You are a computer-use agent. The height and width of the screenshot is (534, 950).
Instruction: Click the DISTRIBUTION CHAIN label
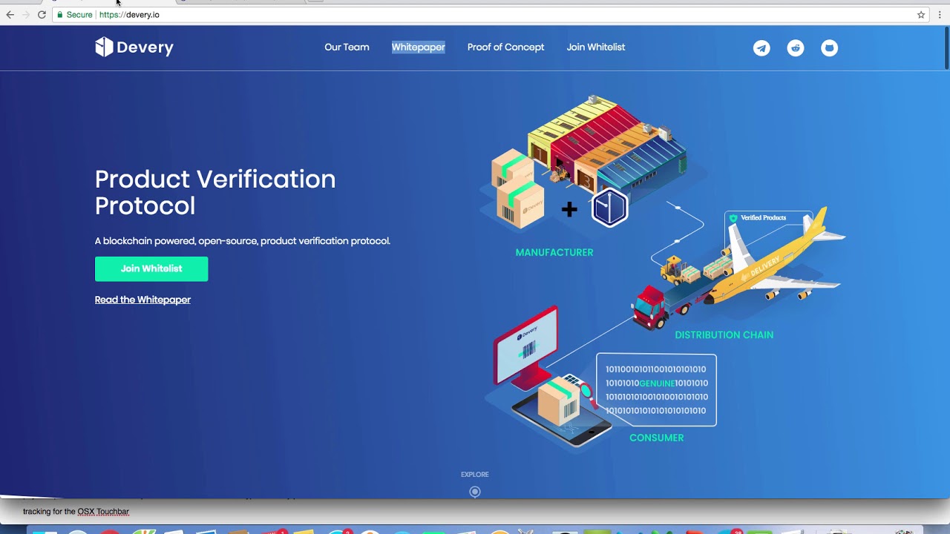pyautogui.click(x=724, y=335)
